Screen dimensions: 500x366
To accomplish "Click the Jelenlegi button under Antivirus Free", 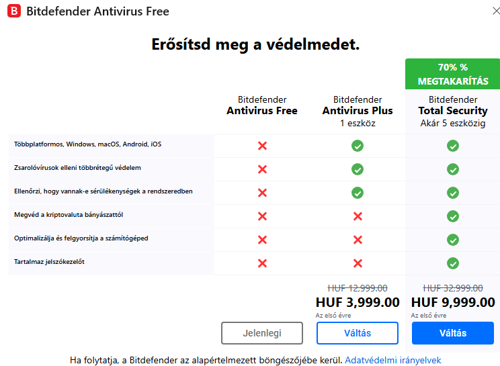I will coord(262,333).
